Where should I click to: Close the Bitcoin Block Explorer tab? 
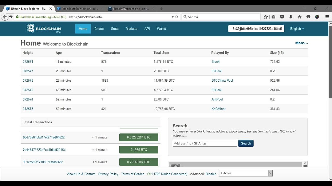click(51, 9)
